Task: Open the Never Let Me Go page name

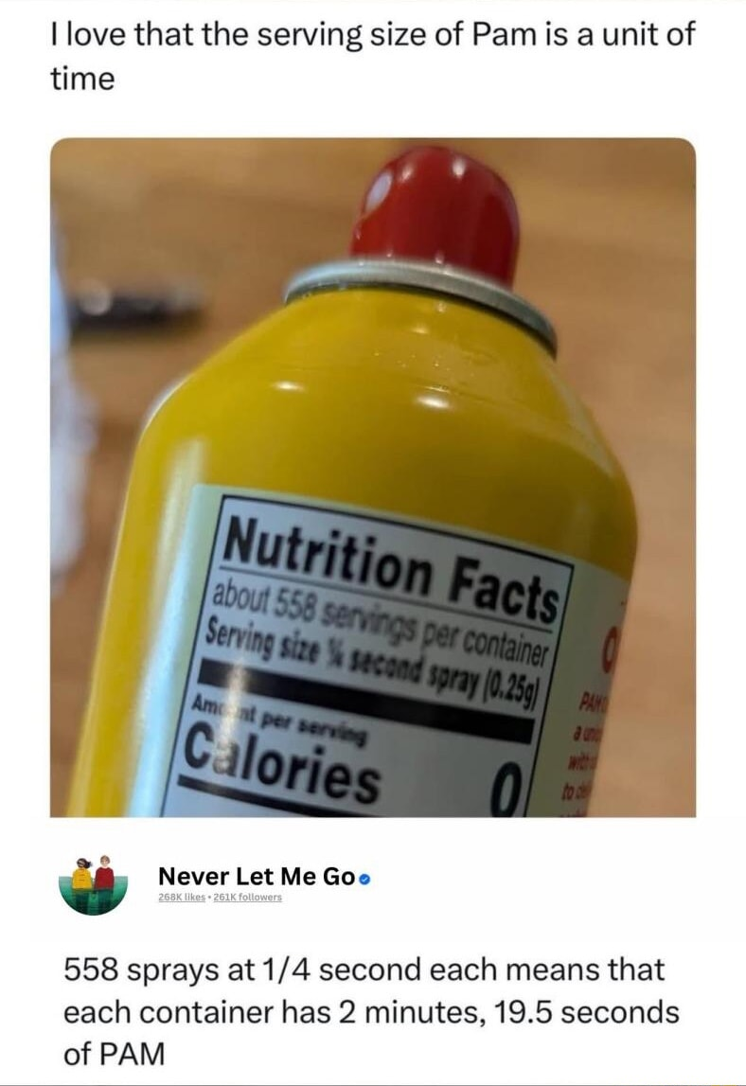Action: [x=258, y=876]
